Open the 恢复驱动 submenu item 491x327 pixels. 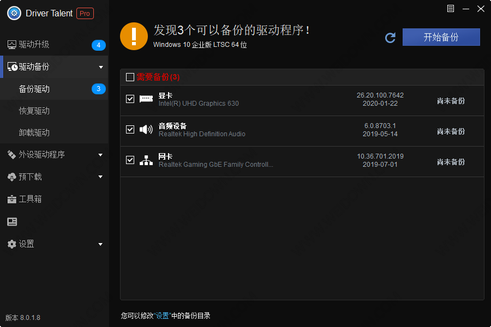[54, 111]
